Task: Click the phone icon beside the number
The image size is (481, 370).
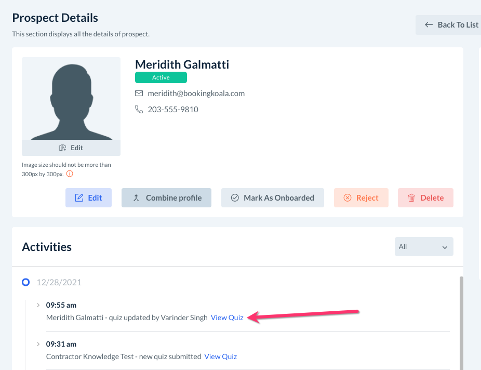Action: pos(139,110)
